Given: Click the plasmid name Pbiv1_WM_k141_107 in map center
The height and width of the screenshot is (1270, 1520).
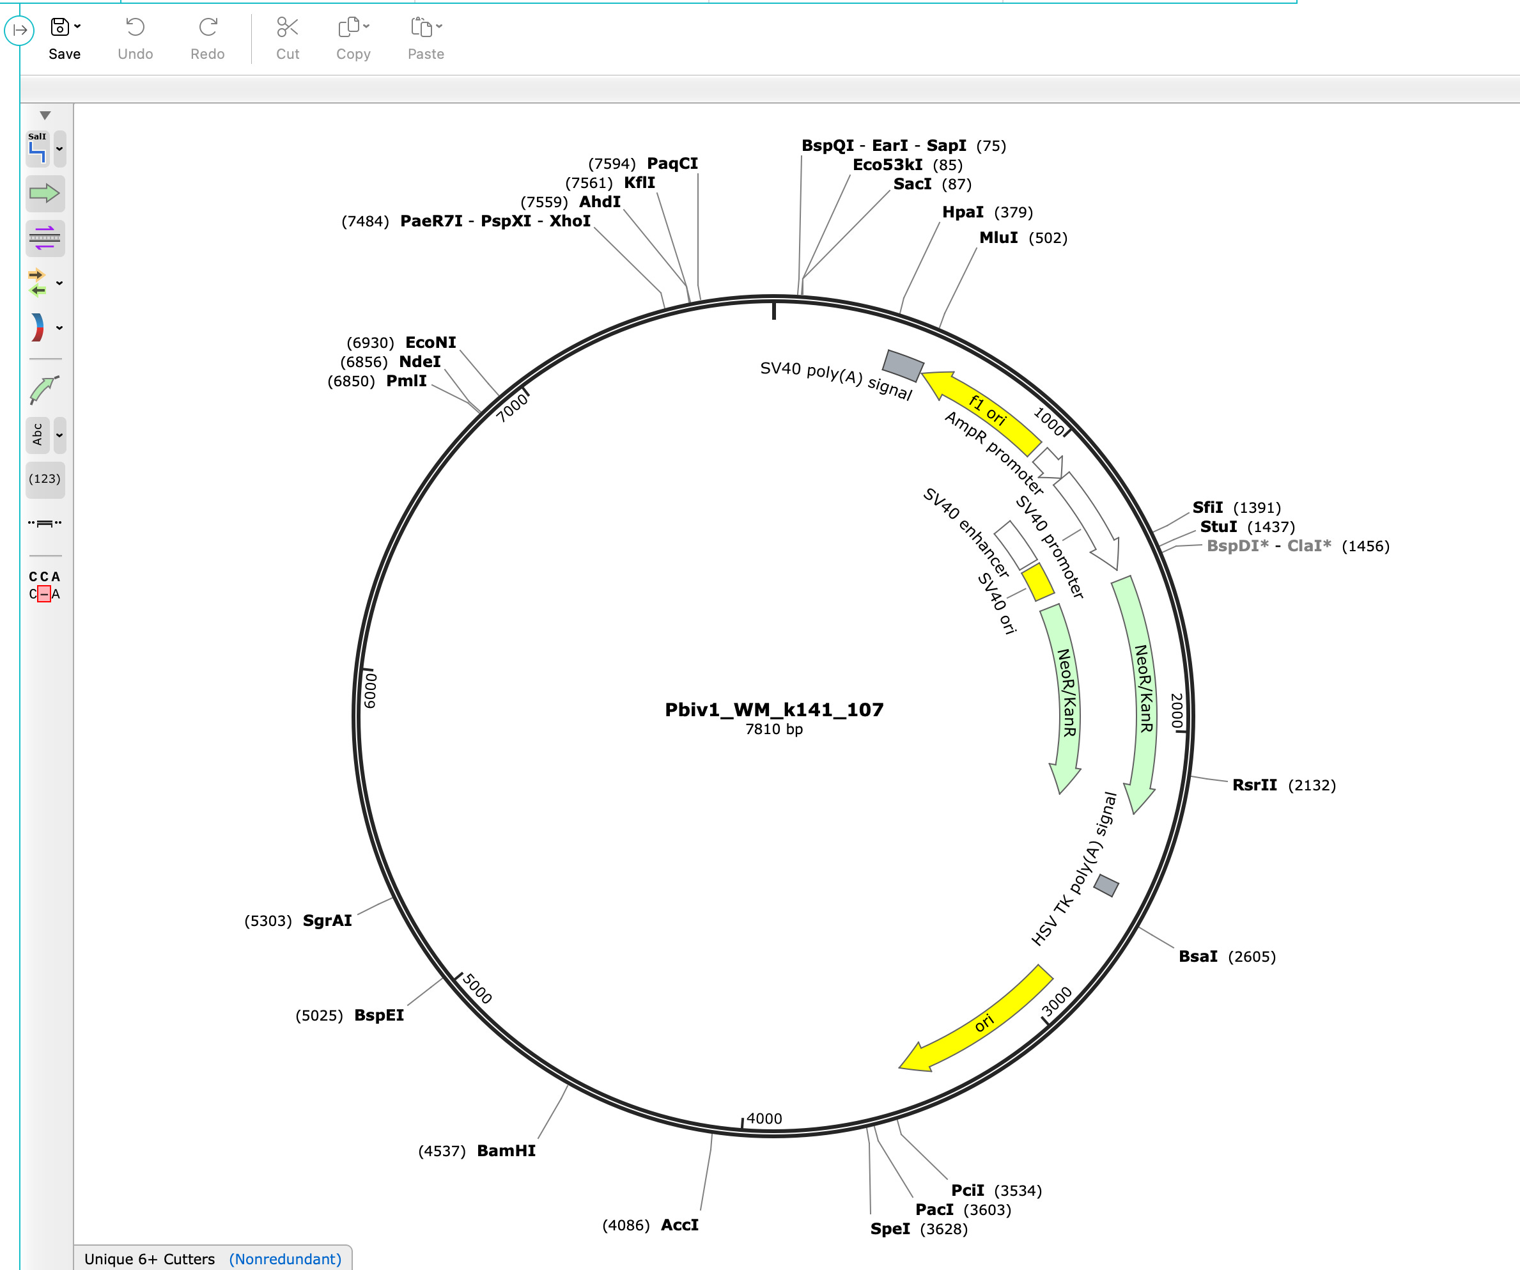Looking at the screenshot, I should 774,710.
